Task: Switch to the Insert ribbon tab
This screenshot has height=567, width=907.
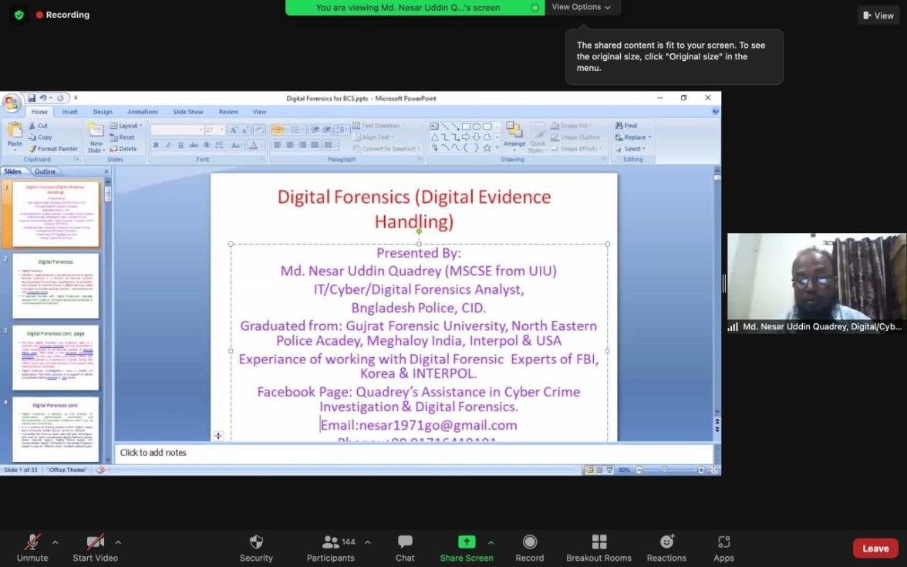Action: 69,112
